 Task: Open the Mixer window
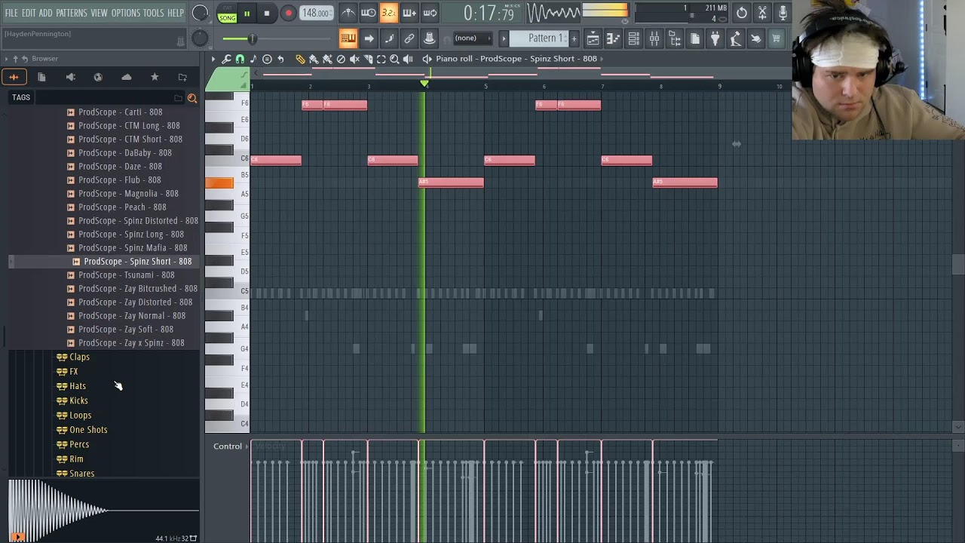[x=654, y=38]
